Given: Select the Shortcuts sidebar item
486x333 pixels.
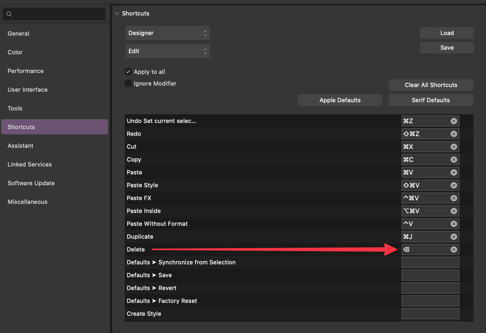Looking at the screenshot, I should (x=55, y=127).
